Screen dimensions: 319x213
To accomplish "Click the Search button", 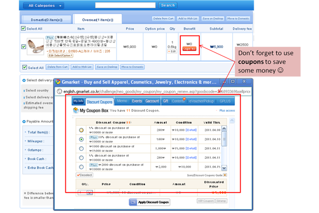I will pos(168,5).
